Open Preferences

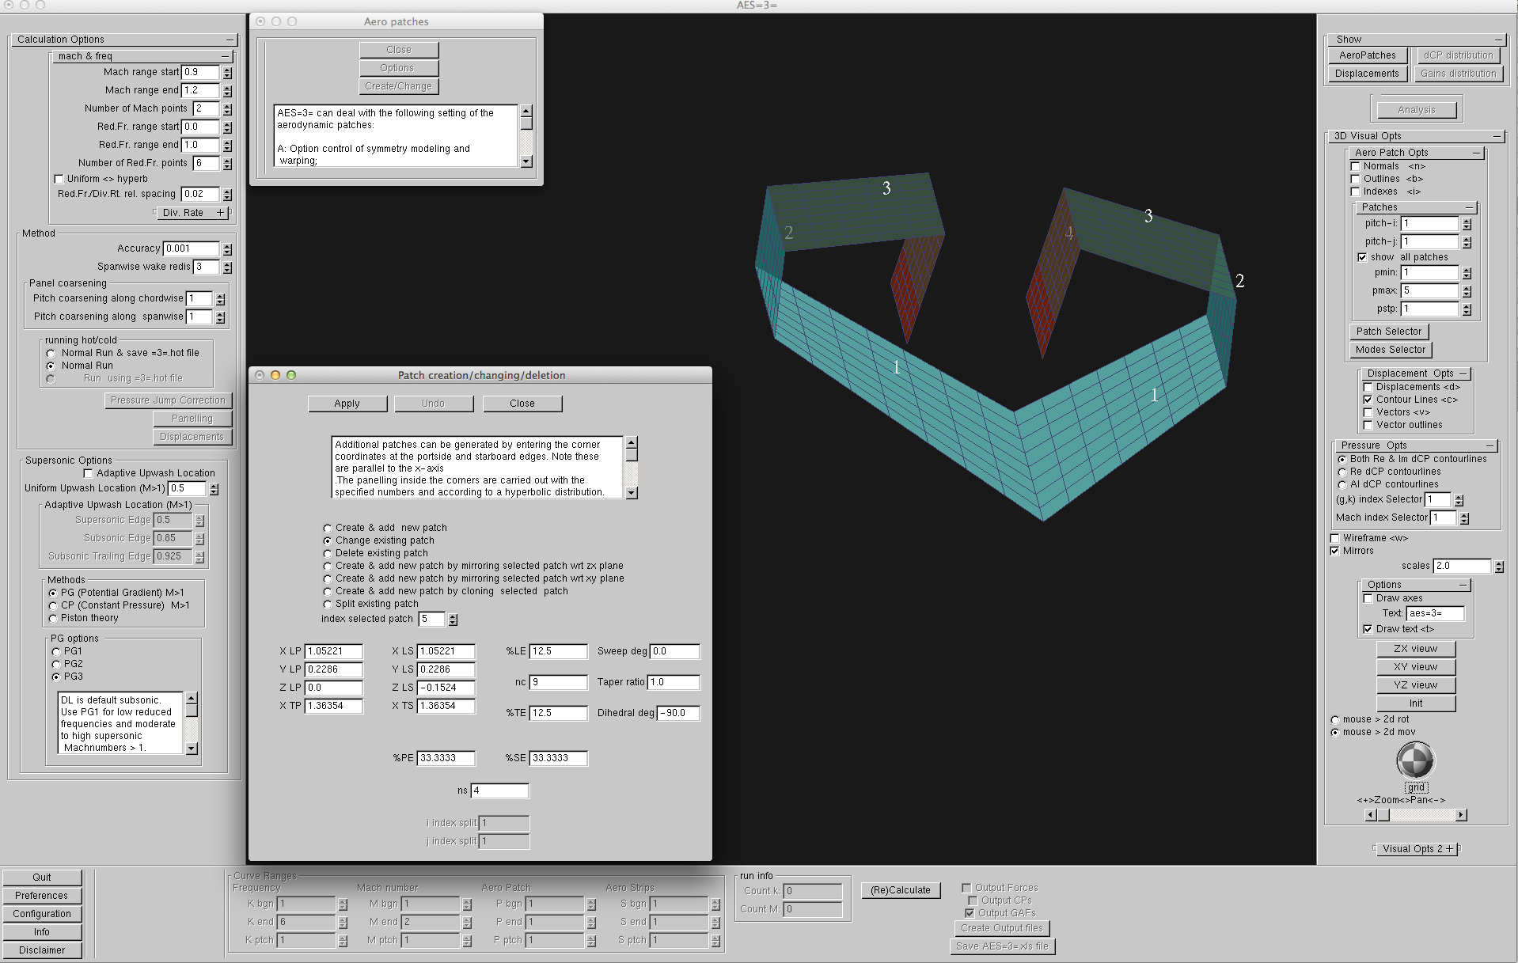tap(42, 896)
